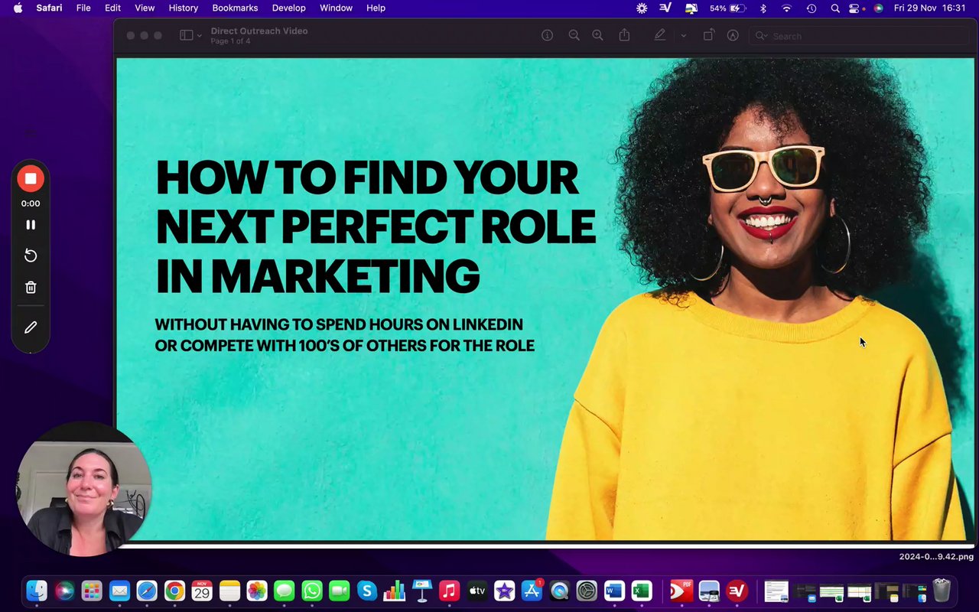This screenshot has height=612, width=979.
Task: Expand the highlight color dropdown arrow
Action: click(x=683, y=35)
